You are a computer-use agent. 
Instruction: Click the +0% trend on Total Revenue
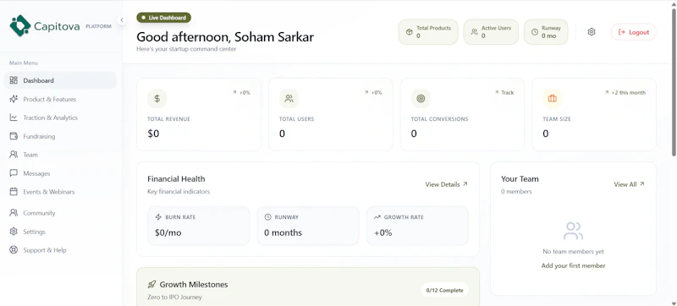241,93
